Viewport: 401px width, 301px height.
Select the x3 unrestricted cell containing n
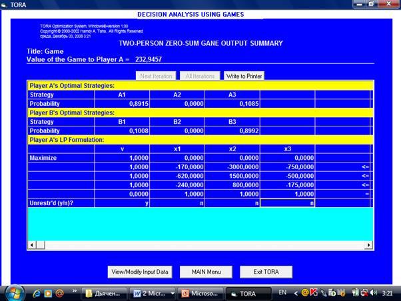[286, 202]
